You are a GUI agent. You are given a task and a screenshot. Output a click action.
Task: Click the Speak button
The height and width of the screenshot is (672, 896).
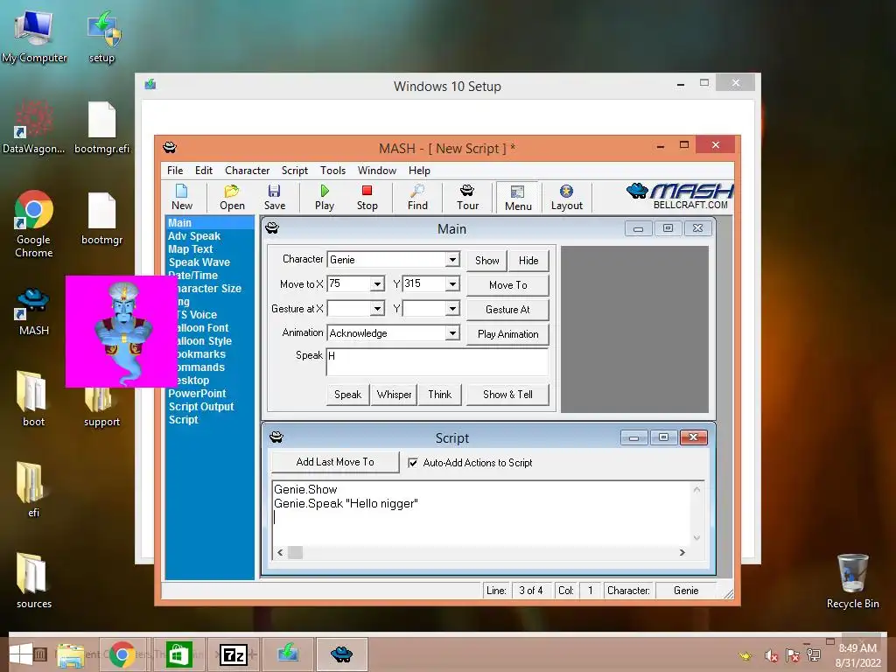(347, 395)
